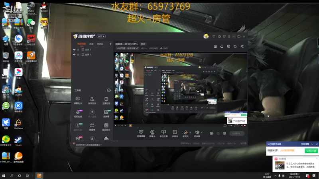Expand speaker options arrow
The height and width of the screenshot is (179, 319).
pyautogui.click(x=202, y=133)
